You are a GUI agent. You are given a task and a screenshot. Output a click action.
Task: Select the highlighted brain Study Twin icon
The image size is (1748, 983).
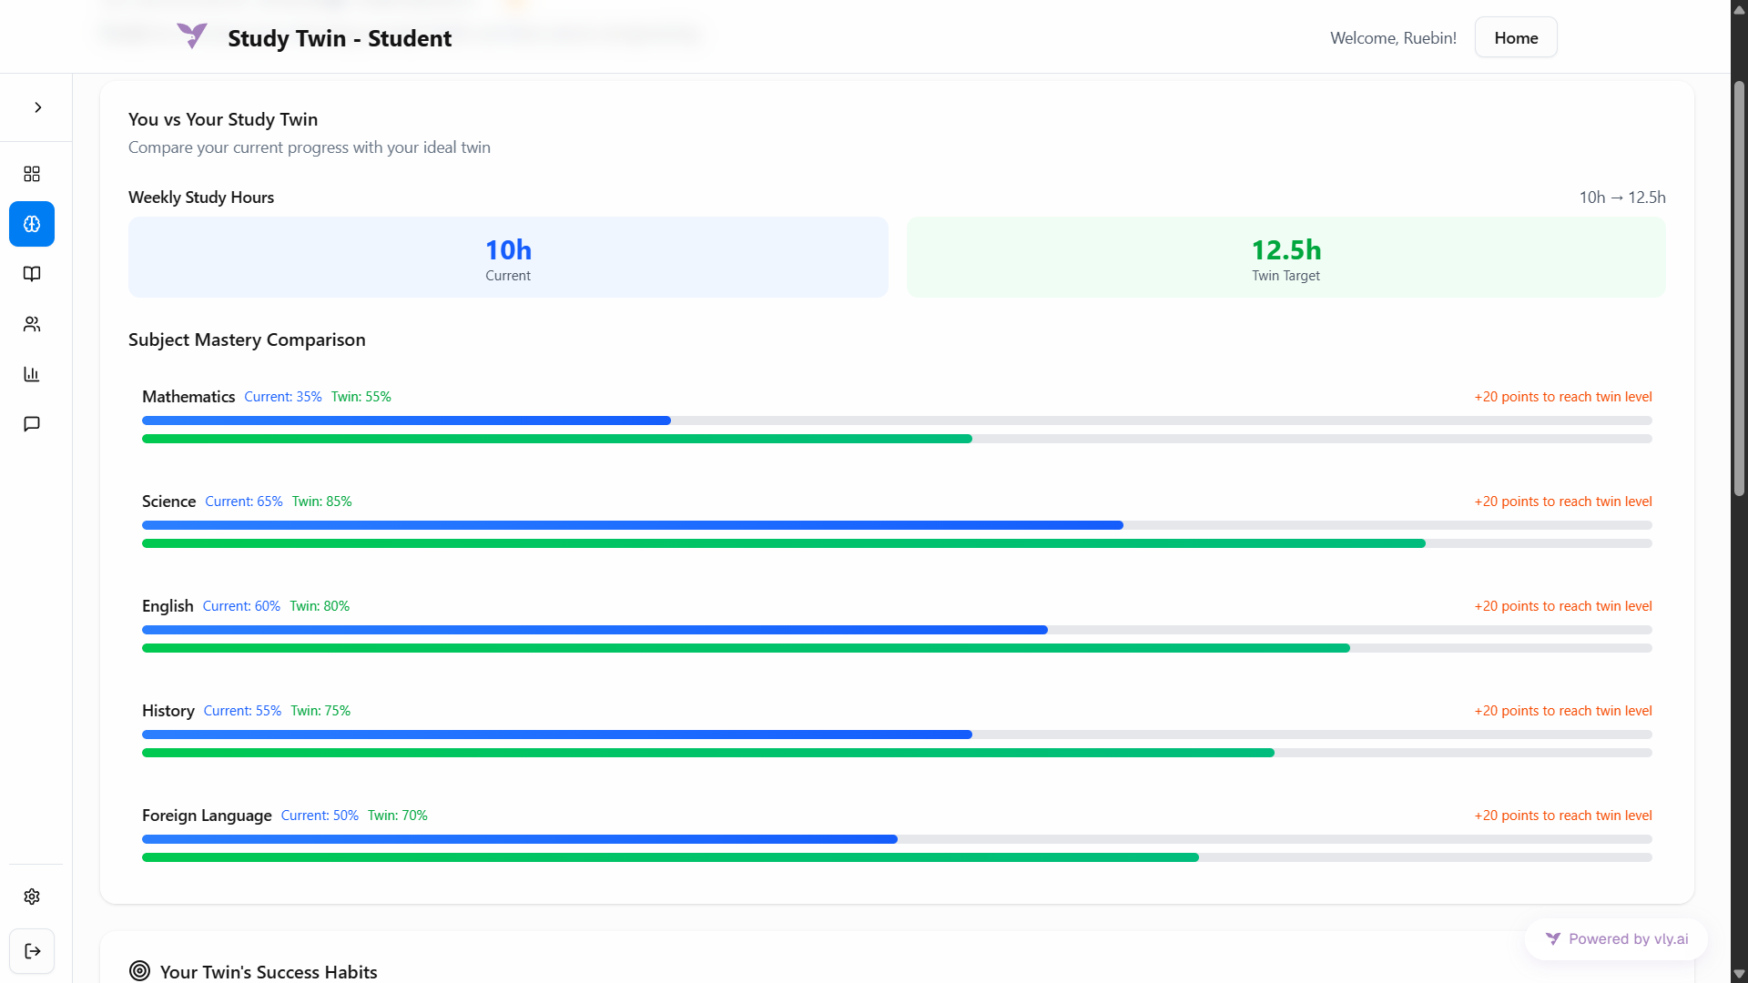[x=32, y=224]
